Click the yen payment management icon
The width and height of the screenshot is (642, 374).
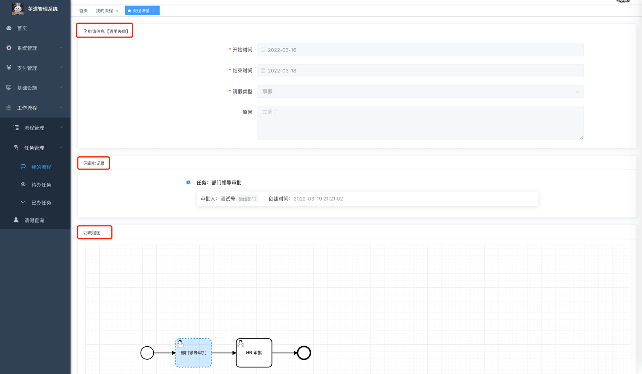[x=9, y=68]
